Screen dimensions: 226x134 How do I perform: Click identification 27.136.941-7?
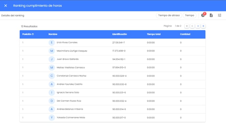tap(119, 43)
